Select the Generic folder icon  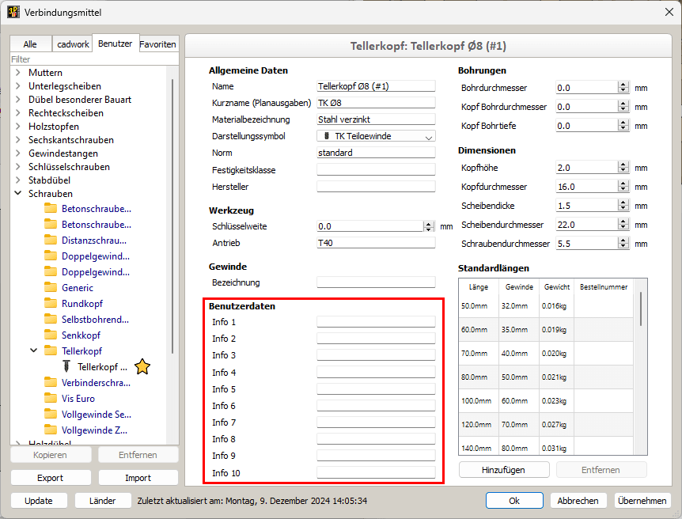[x=51, y=288]
